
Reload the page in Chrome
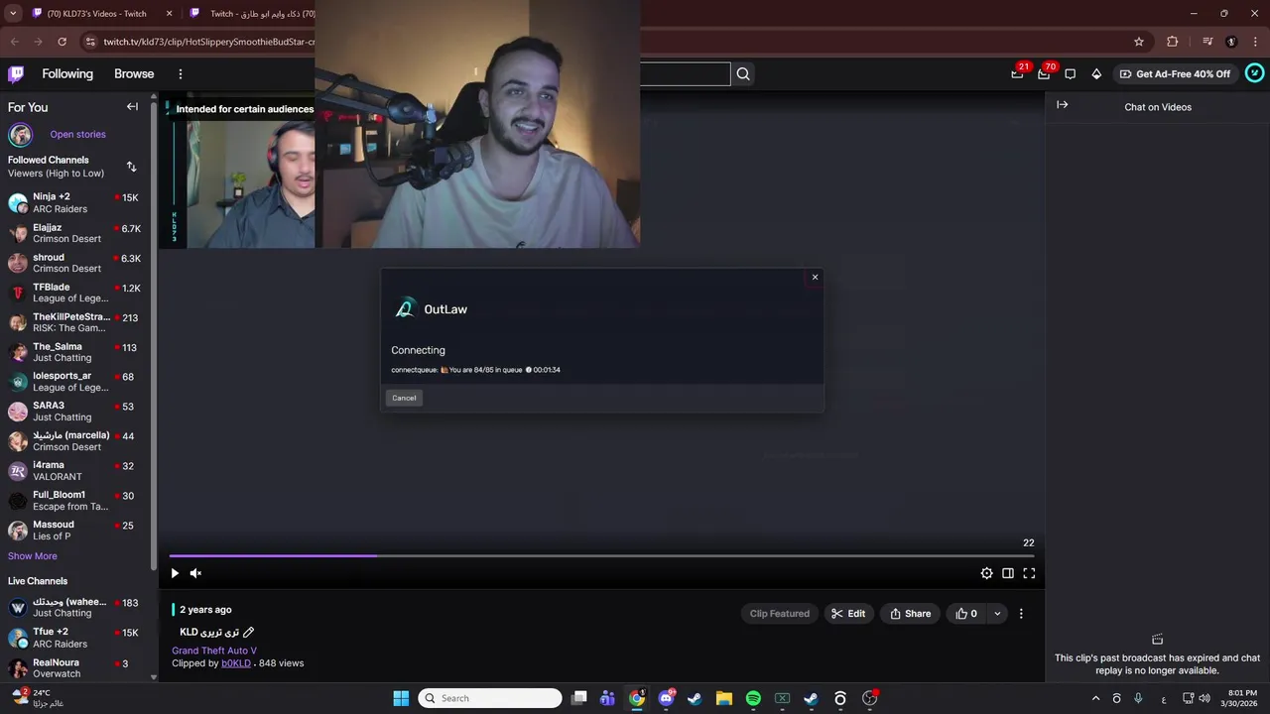coord(62,42)
